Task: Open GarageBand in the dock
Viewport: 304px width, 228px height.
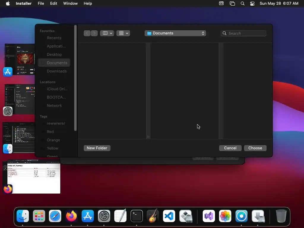Action: [x=153, y=216]
